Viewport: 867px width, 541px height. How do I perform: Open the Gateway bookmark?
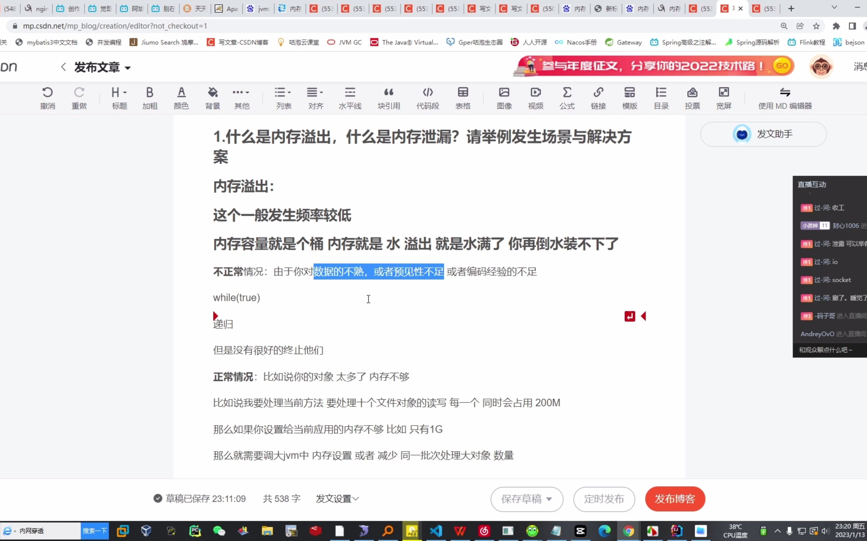[x=624, y=42]
